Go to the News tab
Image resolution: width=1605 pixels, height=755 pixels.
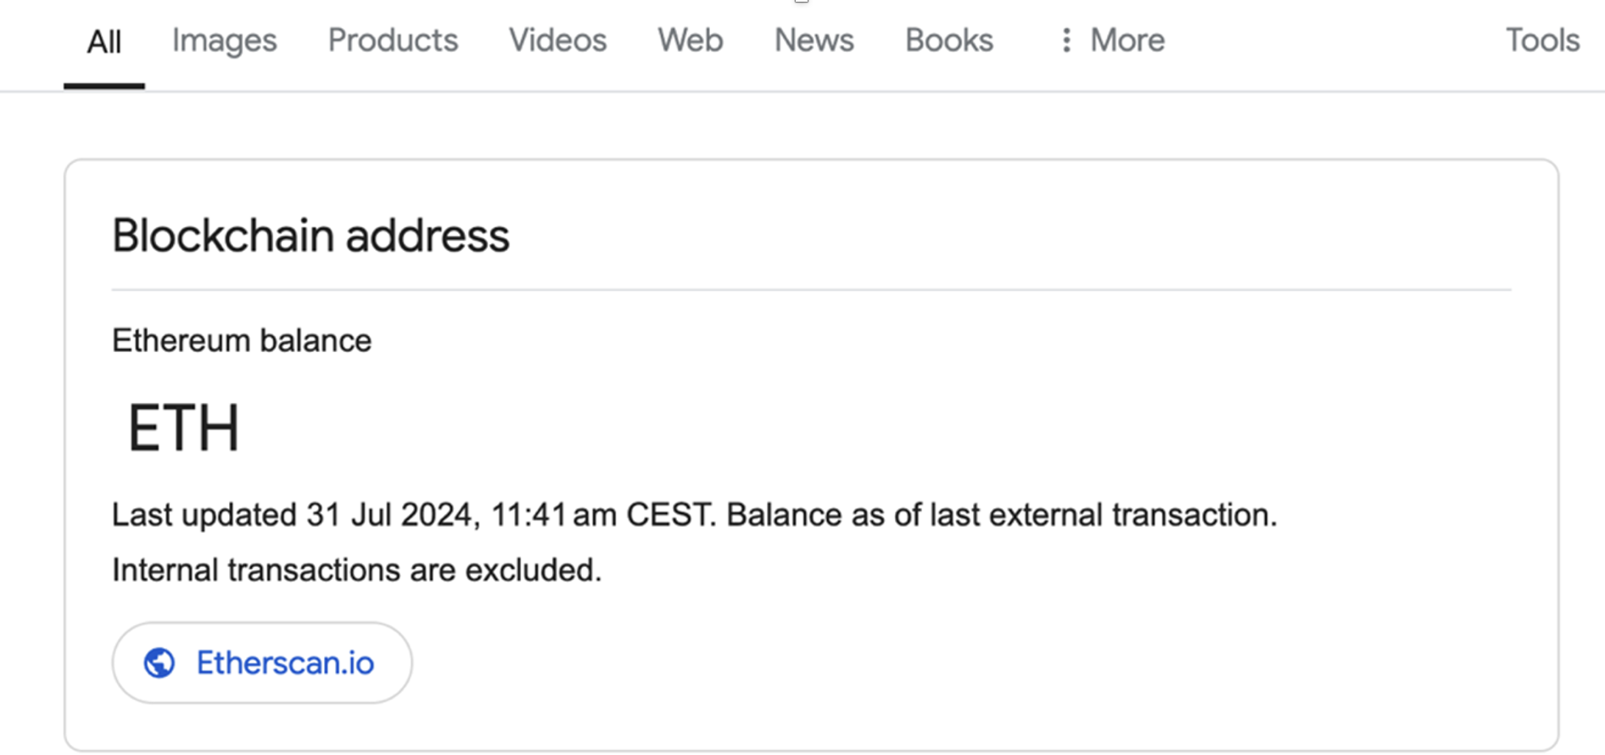click(x=814, y=40)
